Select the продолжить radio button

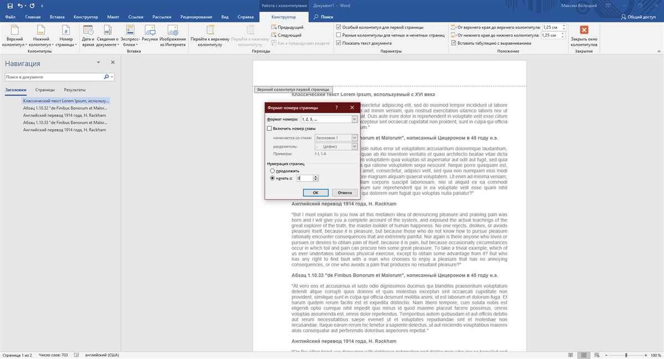tap(272, 171)
